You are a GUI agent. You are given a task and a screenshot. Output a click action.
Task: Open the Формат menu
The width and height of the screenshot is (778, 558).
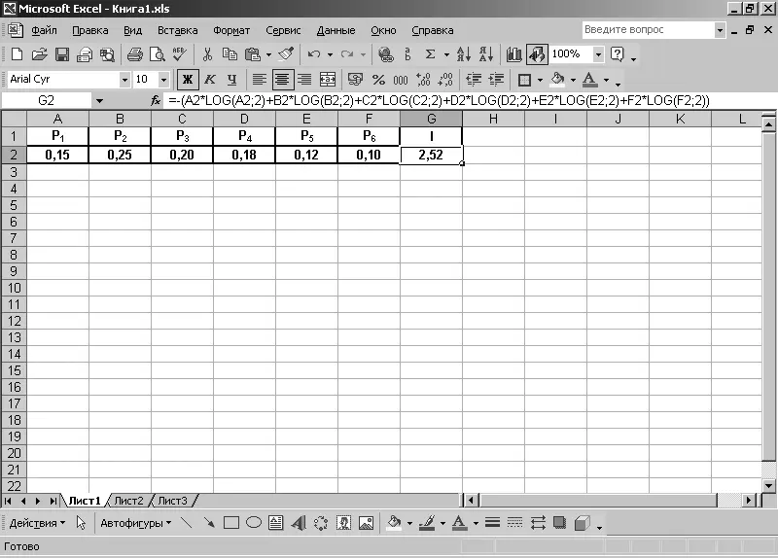tap(230, 30)
